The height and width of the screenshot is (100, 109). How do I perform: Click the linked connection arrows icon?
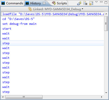[x=30, y=9]
